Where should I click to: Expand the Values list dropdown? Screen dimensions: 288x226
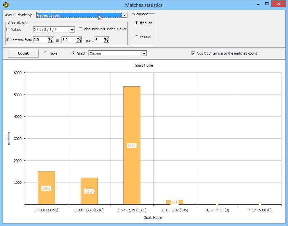tap(72, 30)
